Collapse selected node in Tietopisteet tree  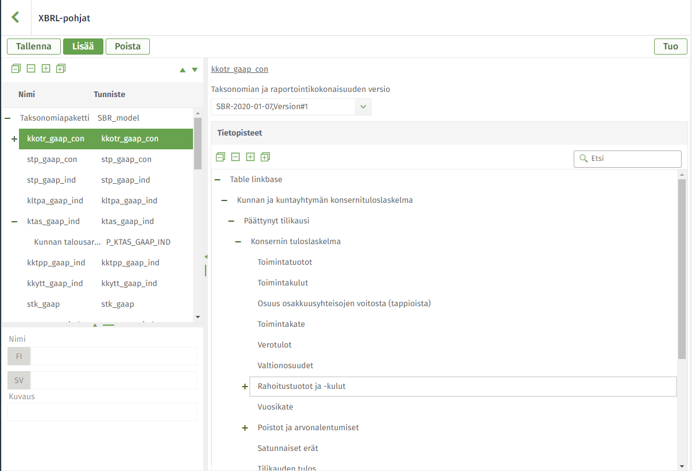click(235, 157)
